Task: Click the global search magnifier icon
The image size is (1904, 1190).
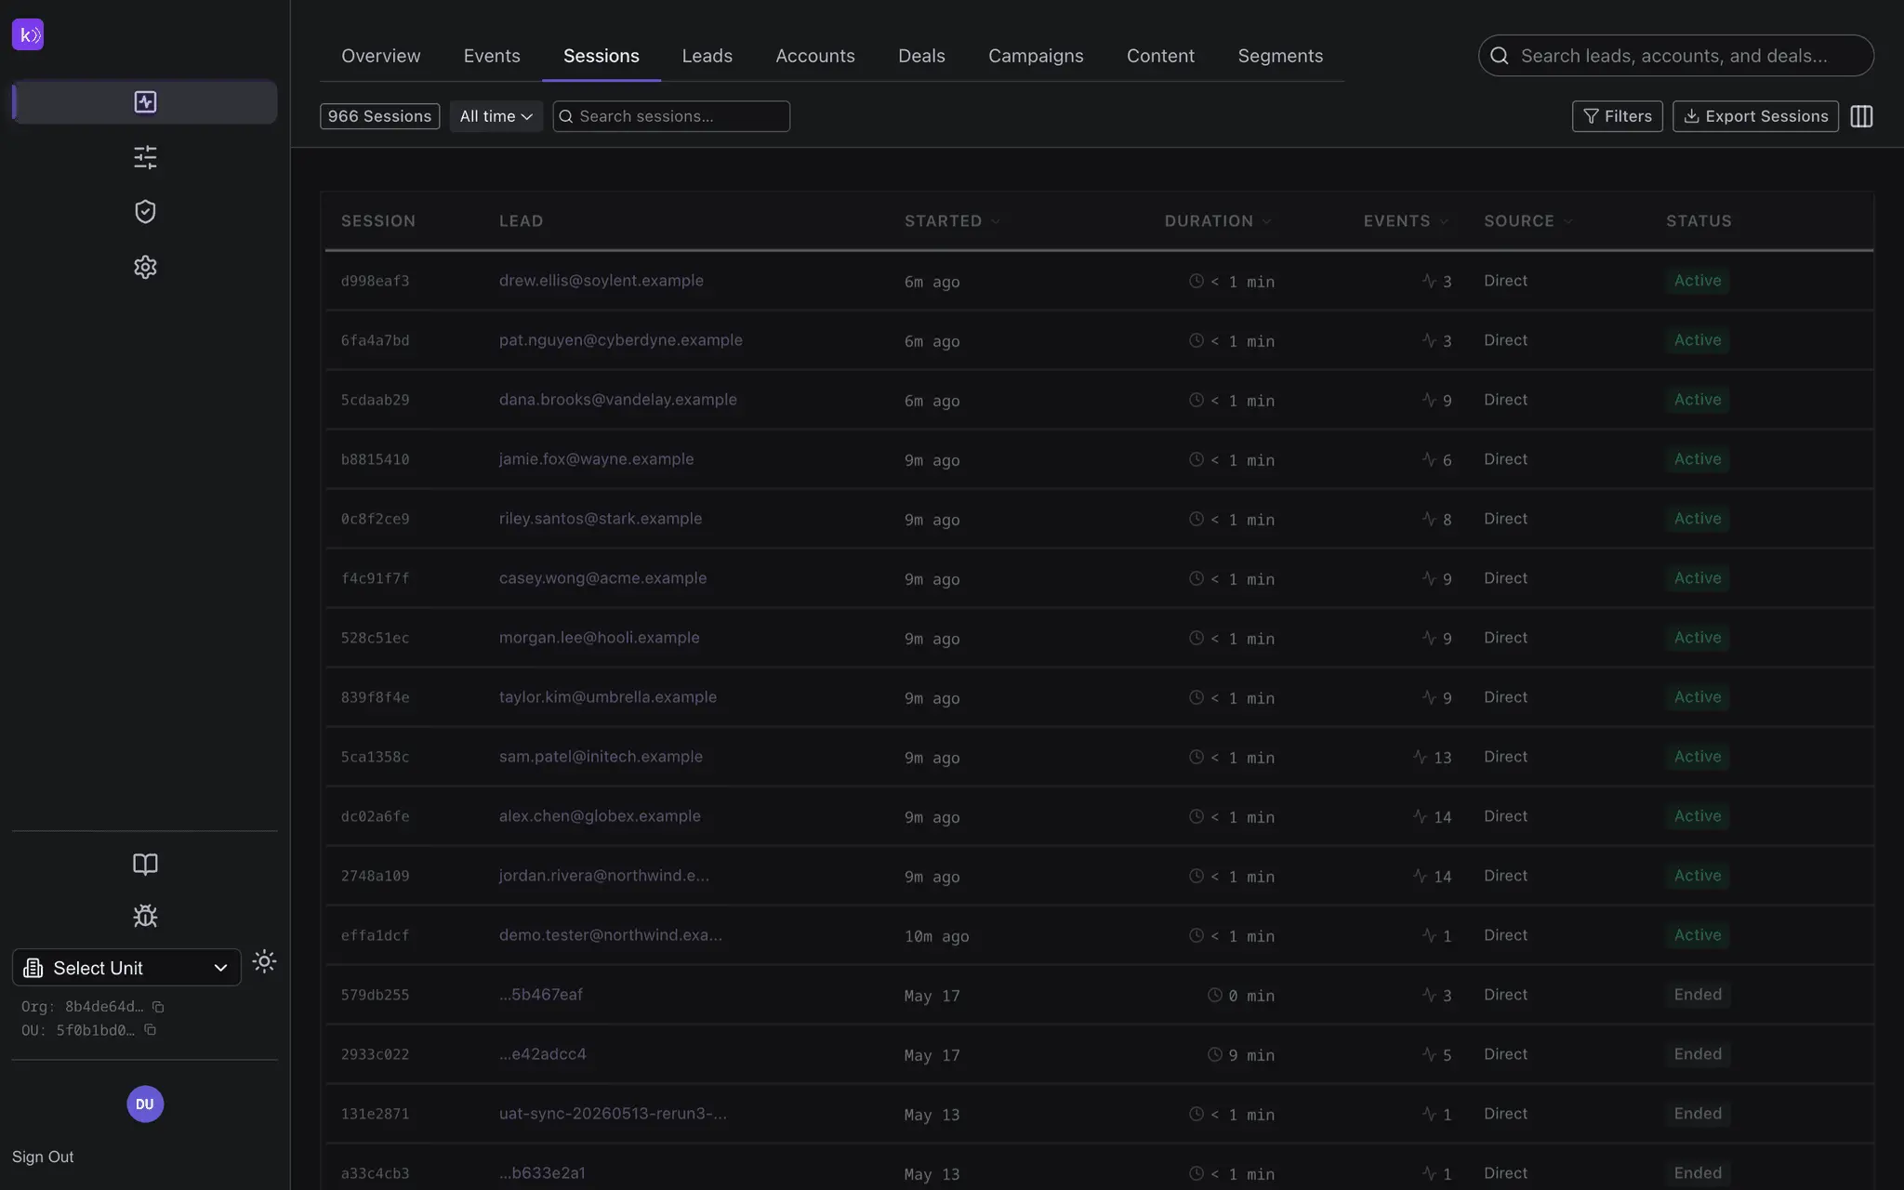Action: coord(1500,56)
